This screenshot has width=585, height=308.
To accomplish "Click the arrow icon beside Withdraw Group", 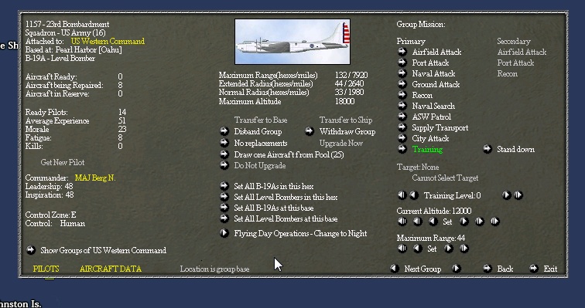I will point(310,131).
